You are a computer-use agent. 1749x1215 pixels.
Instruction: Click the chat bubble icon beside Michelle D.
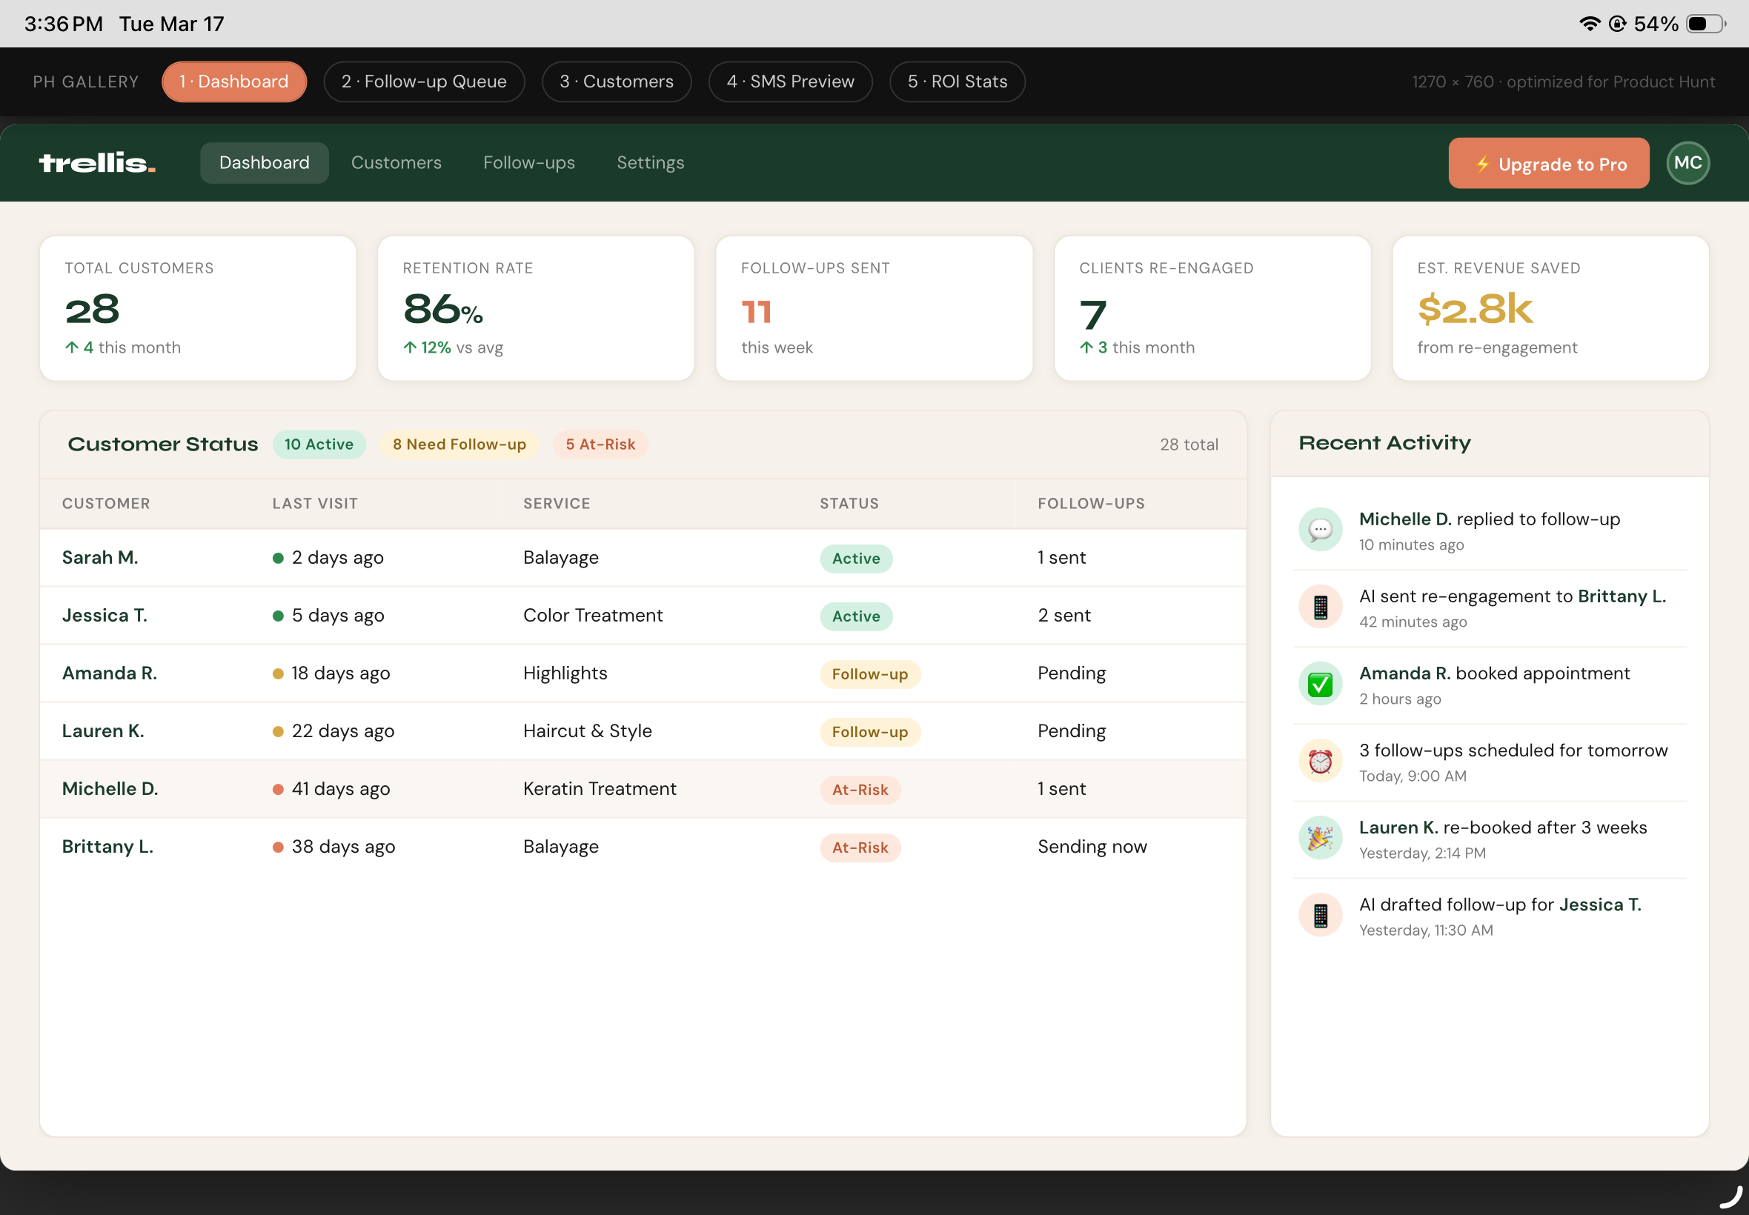[1320, 530]
